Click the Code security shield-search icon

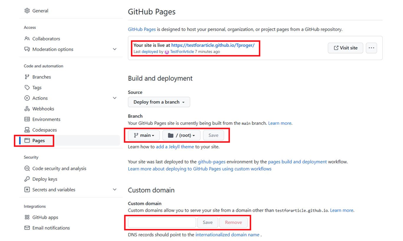[x=27, y=168]
